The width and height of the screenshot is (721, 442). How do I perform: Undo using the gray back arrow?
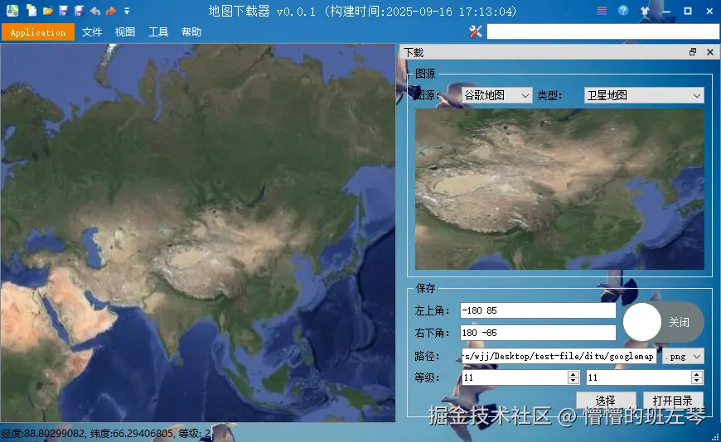95,11
